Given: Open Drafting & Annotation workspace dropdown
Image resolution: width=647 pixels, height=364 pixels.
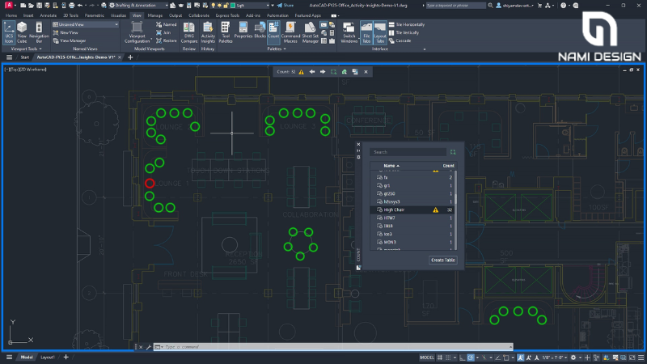Looking at the screenshot, I should [x=138, y=6].
